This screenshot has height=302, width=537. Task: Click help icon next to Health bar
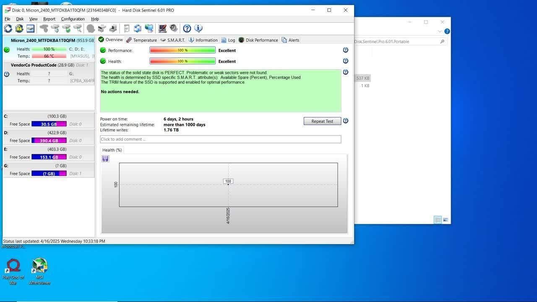point(346,61)
